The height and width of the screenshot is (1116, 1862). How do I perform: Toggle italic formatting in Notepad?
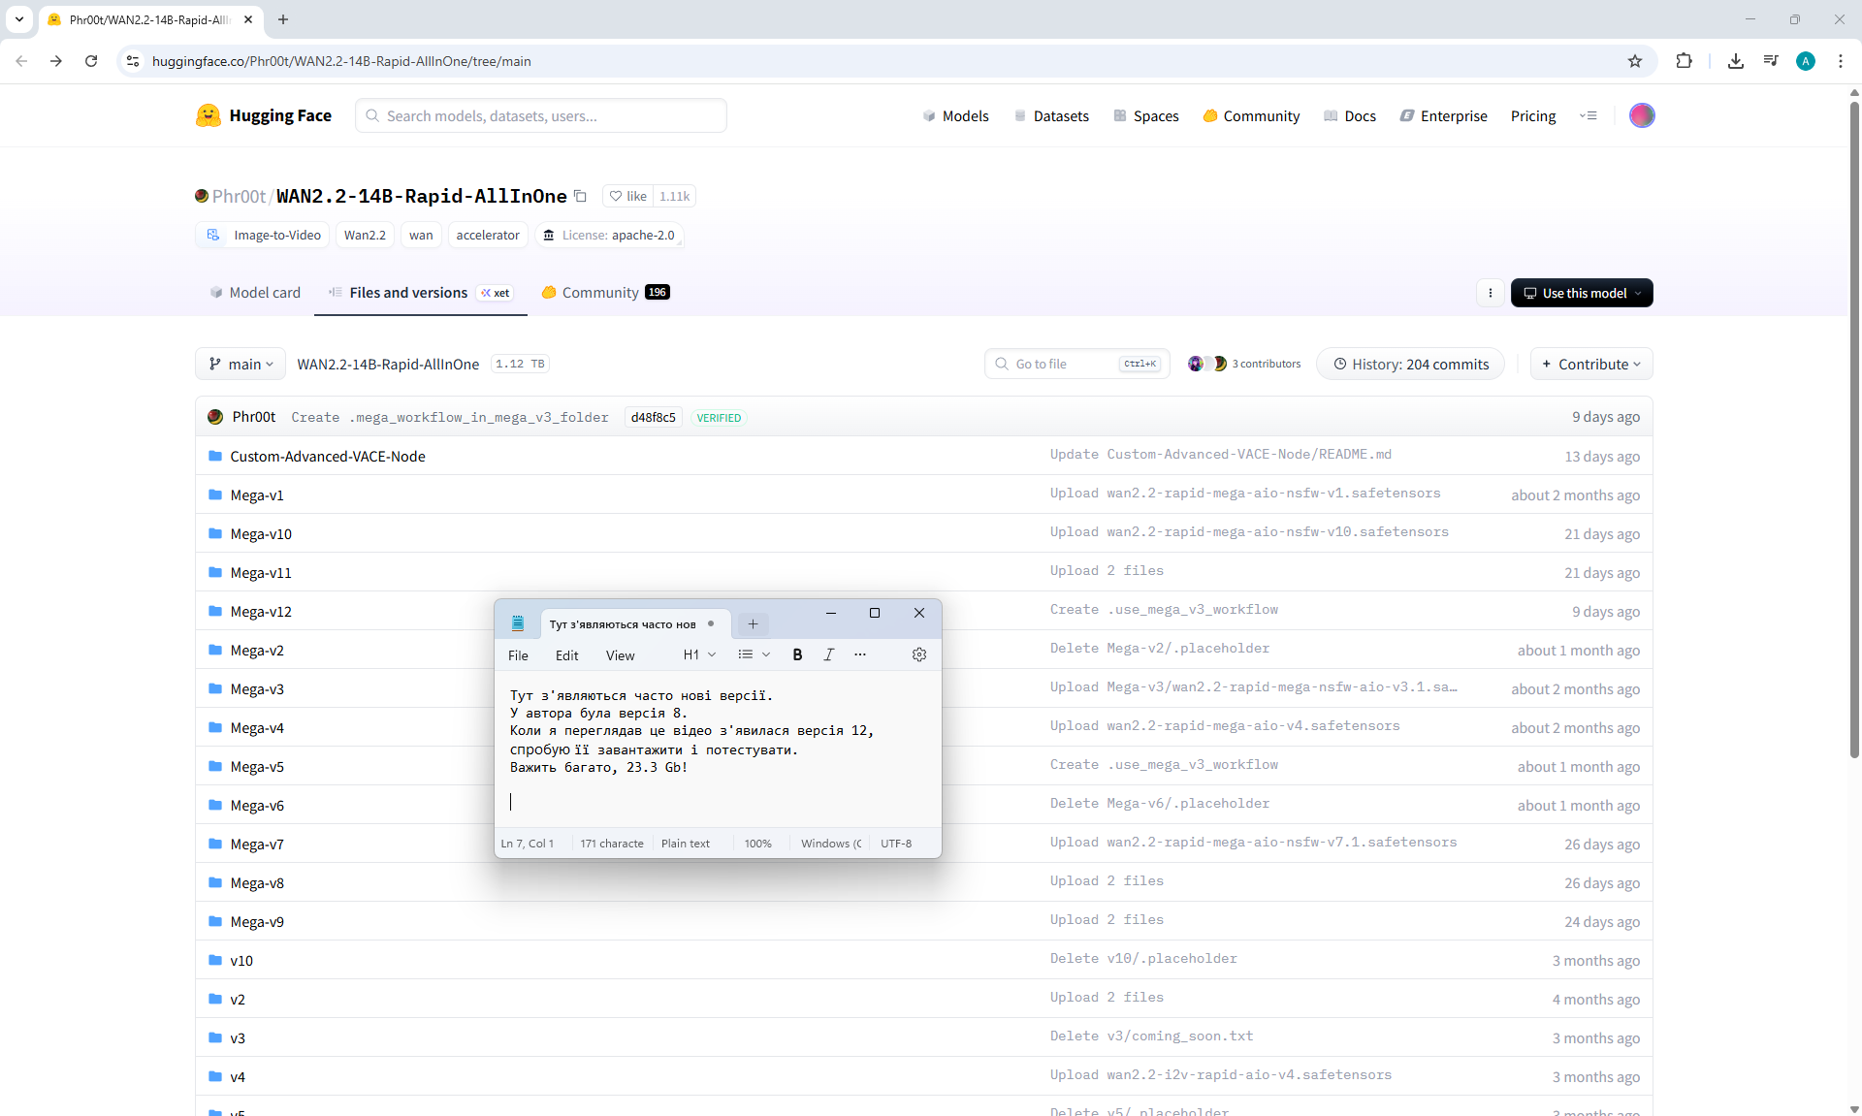(x=828, y=654)
